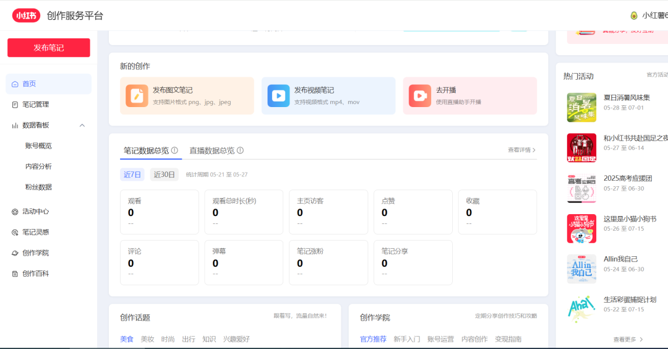
Task: Click the 弹幕 stat card
Action: [x=244, y=262]
